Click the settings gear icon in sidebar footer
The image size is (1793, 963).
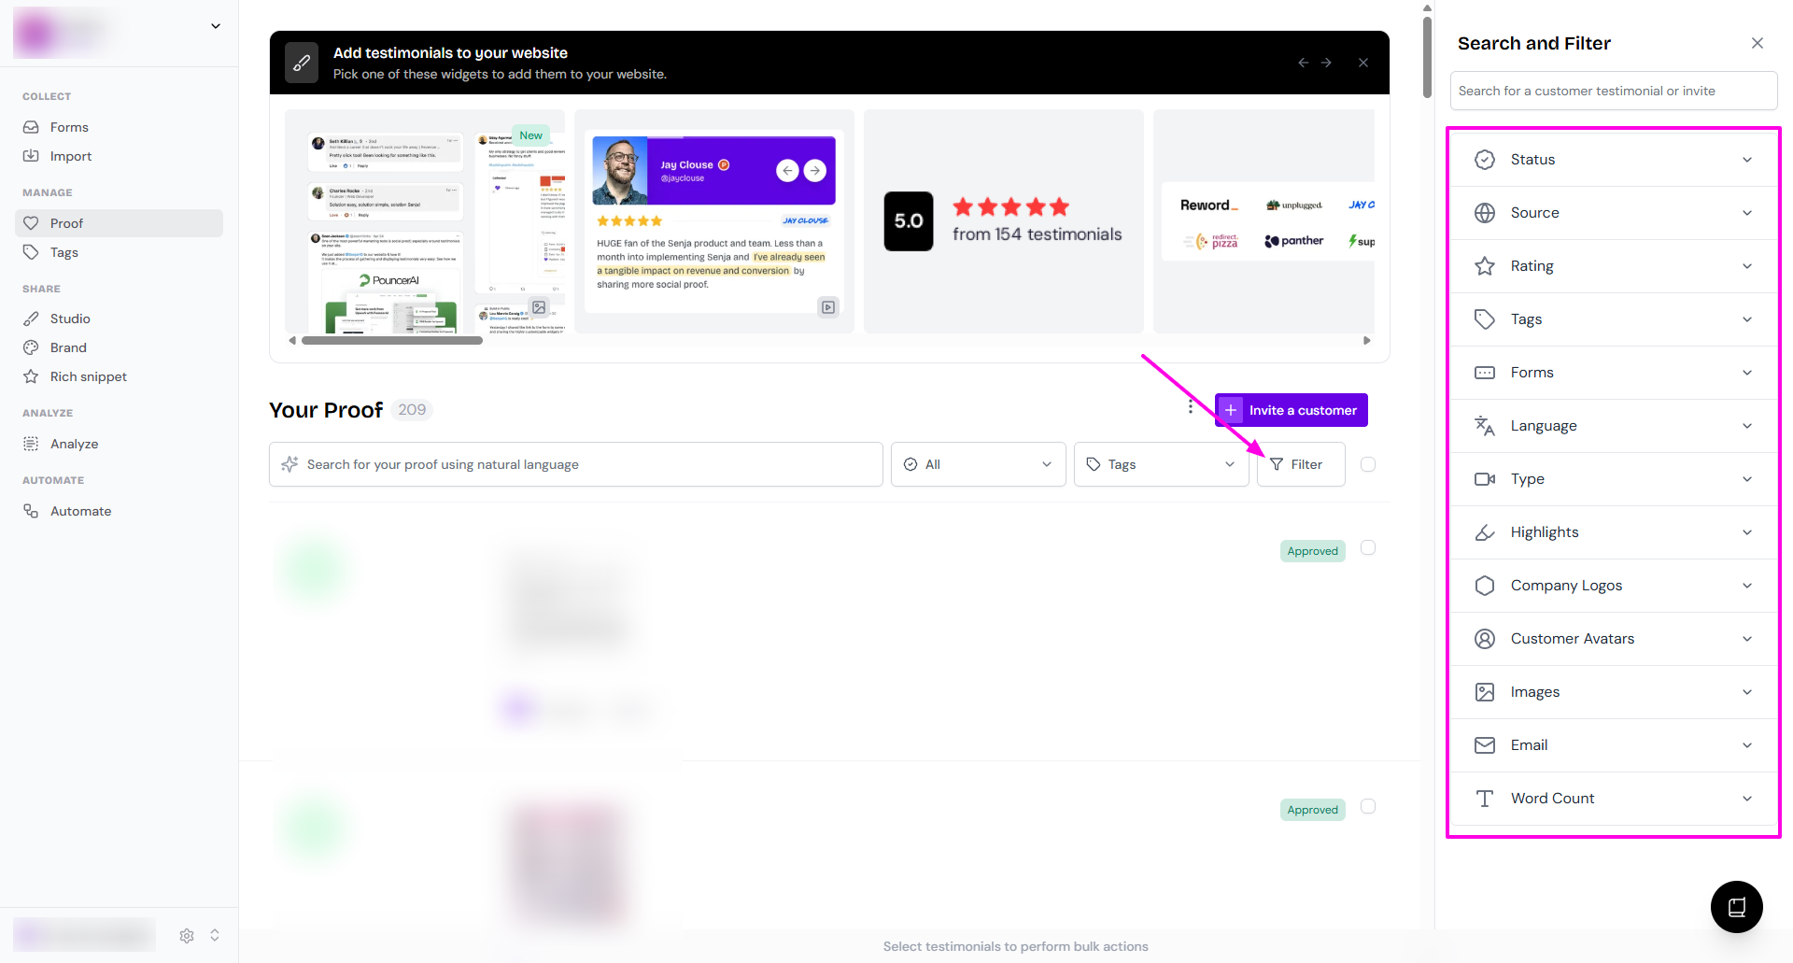[x=187, y=935]
